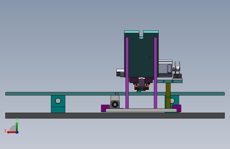Select the olive vertical support post
This screenshot has height=149, width=230.
pos(168,96)
